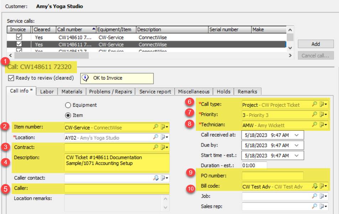Sort by Call number column header
This screenshot has width=339, height=214.
tap(76, 30)
